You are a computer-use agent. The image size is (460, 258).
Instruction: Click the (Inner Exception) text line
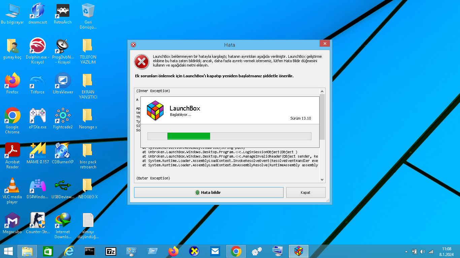(x=153, y=91)
